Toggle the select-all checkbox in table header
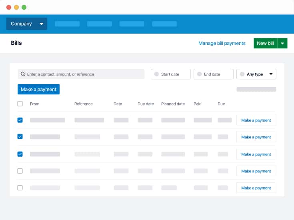This screenshot has width=294, height=220. point(20,104)
